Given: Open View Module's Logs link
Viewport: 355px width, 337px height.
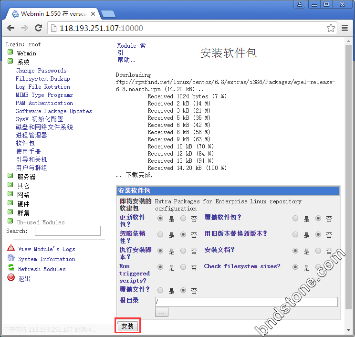Looking at the screenshot, I should (x=46, y=249).
